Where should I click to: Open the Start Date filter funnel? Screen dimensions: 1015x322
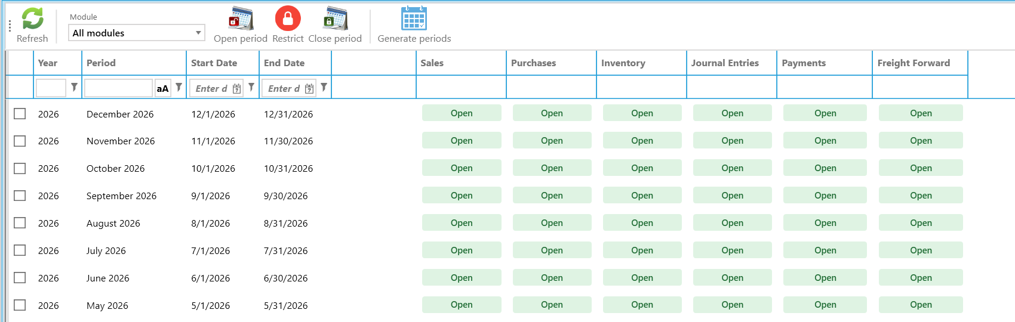coord(251,87)
